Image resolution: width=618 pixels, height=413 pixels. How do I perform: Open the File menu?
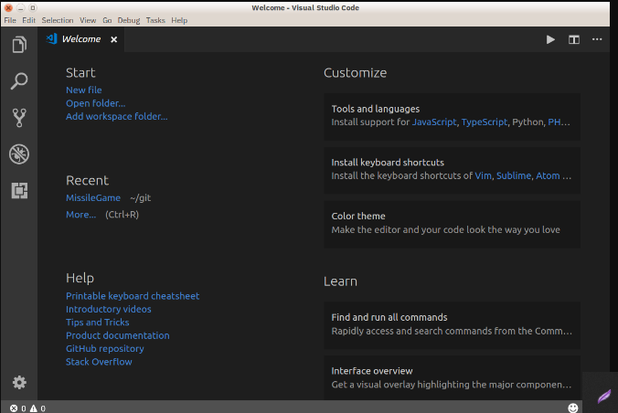[x=10, y=20]
